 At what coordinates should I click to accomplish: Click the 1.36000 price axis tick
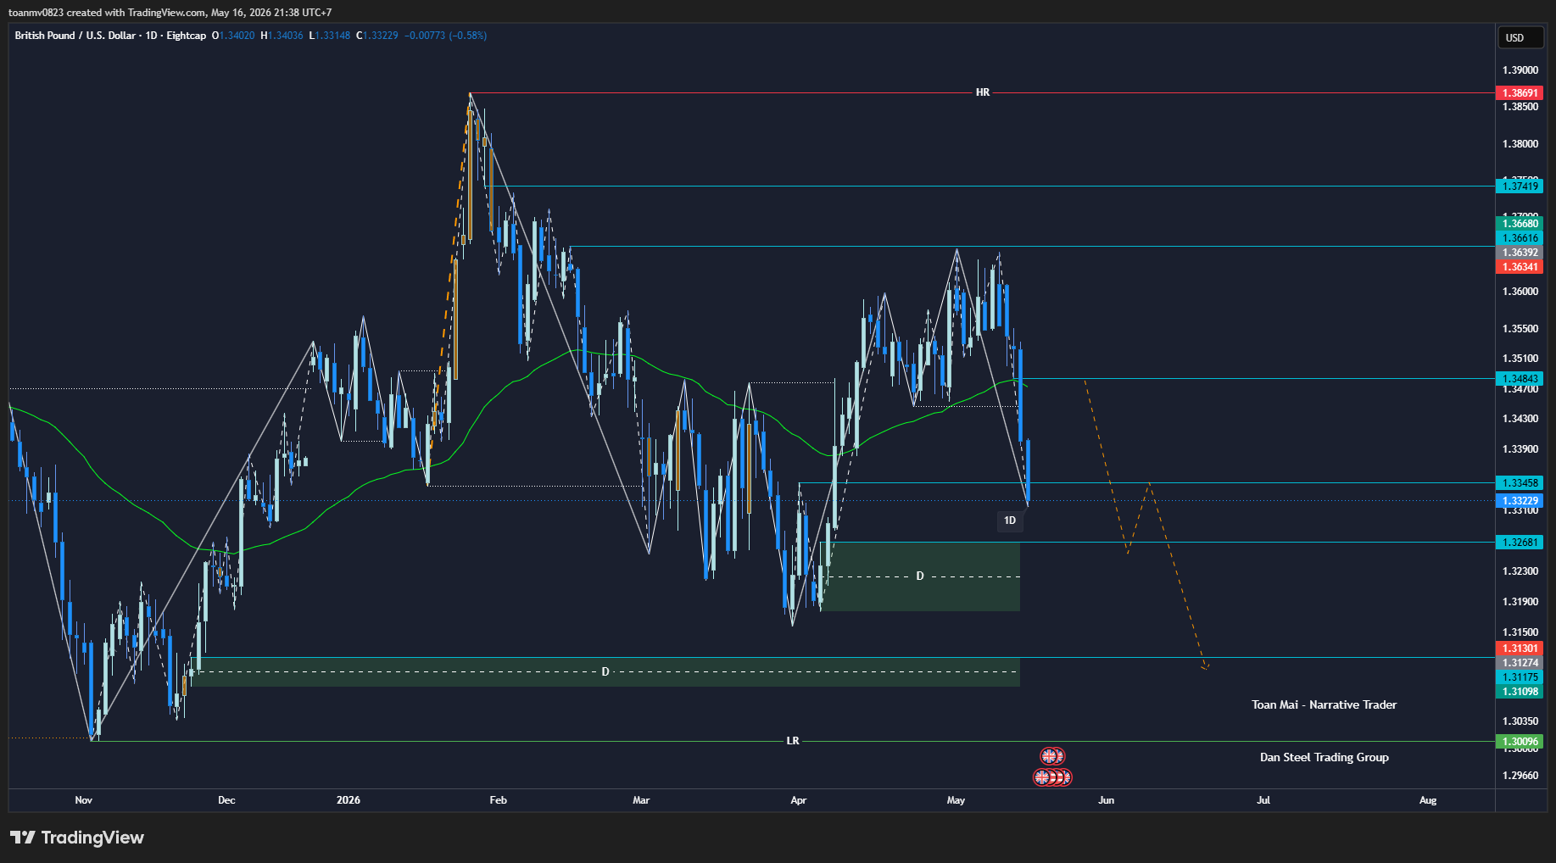point(1520,292)
